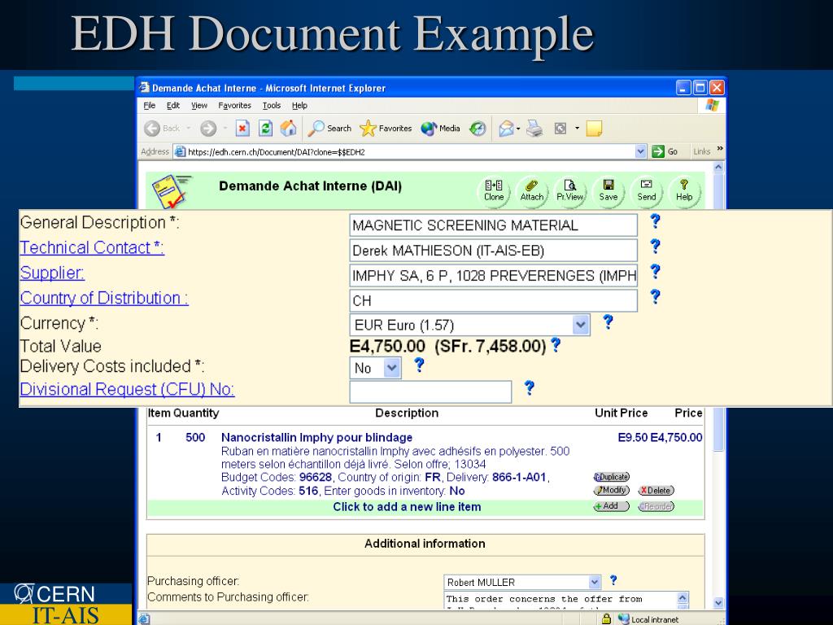
Task: Click the Duplicate line item button
Action: (x=612, y=477)
